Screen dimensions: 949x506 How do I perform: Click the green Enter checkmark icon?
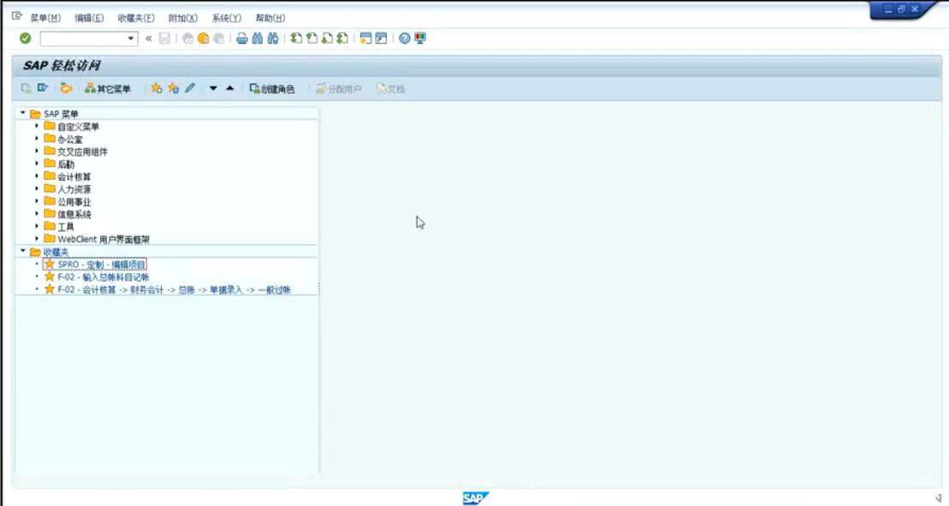pos(25,39)
